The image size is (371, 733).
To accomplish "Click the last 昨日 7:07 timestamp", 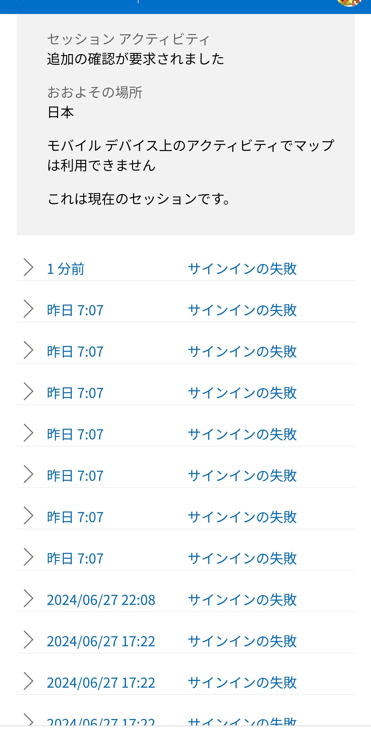I will 75,559.
